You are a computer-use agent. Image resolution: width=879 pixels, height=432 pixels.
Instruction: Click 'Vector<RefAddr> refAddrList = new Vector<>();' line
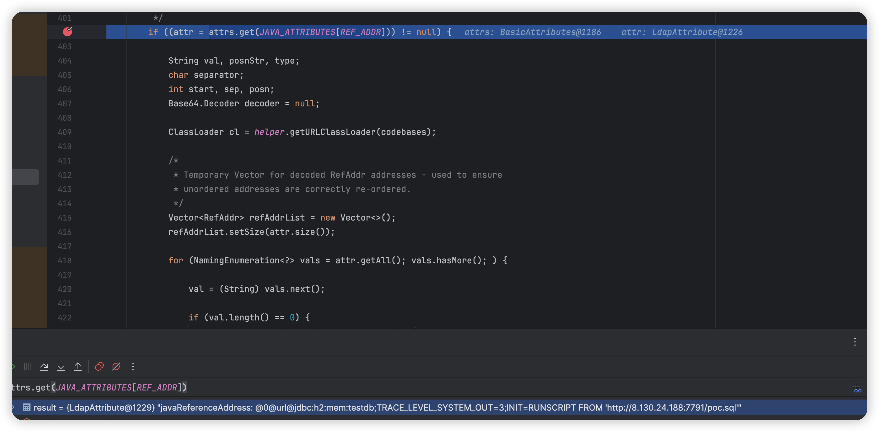pos(282,218)
